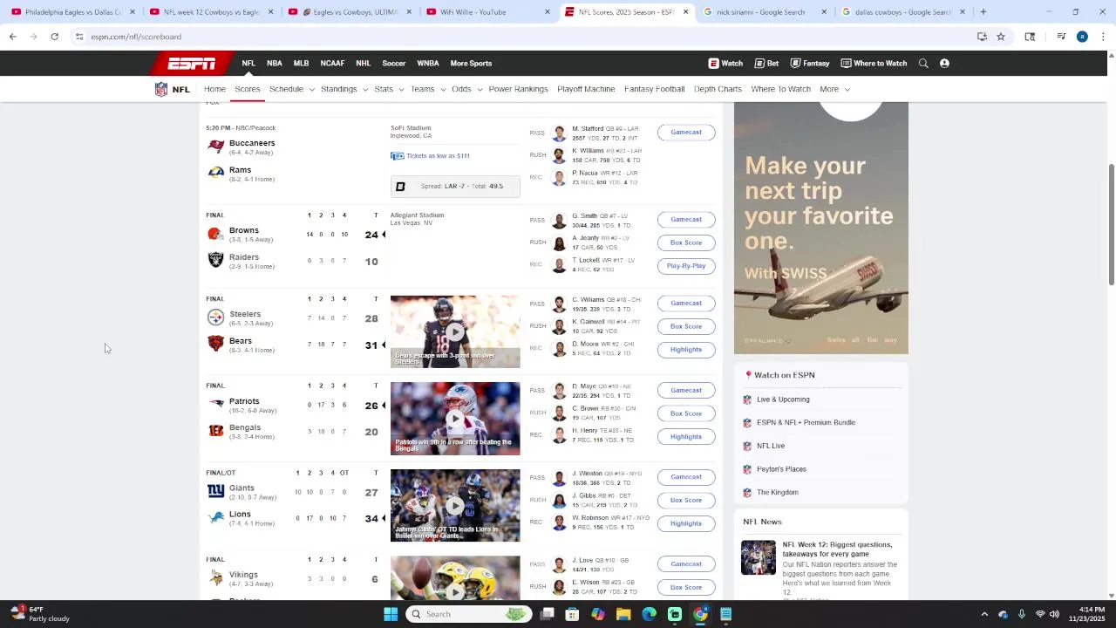The width and height of the screenshot is (1116, 628).
Task: Click the Buccaneers team logo
Action: (215, 147)
